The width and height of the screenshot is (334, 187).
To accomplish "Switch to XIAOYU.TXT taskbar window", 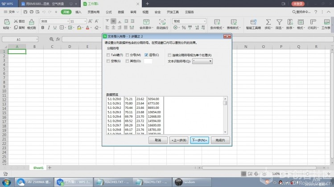I will pyautogui.click(x=153, y=182).
